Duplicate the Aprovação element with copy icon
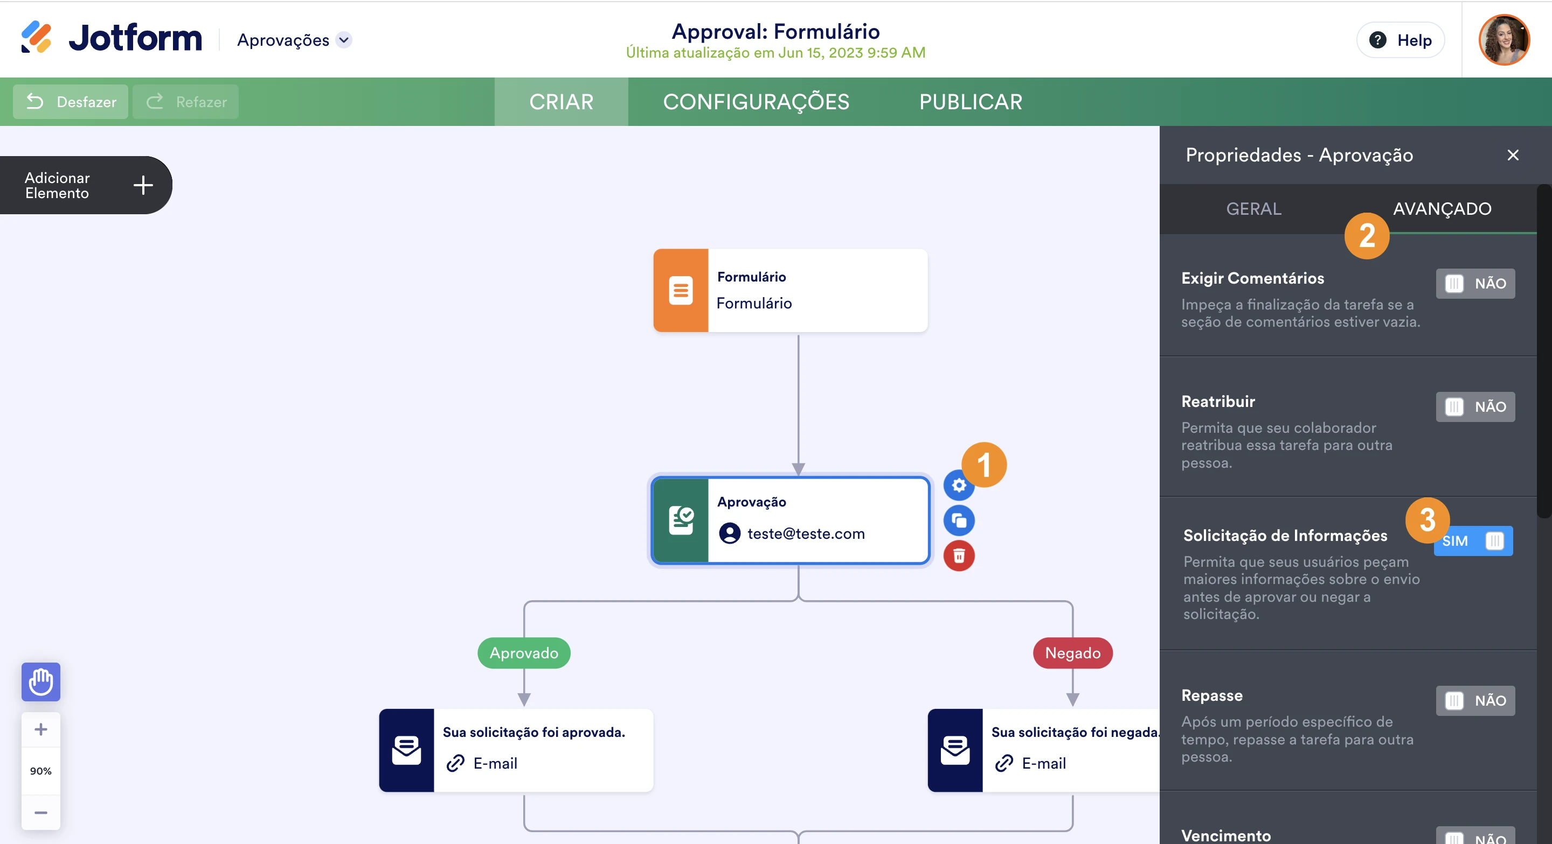Image resolution: width=1552 pixels, height=844 pixels. pyautogui.click(x=959, y=520)
